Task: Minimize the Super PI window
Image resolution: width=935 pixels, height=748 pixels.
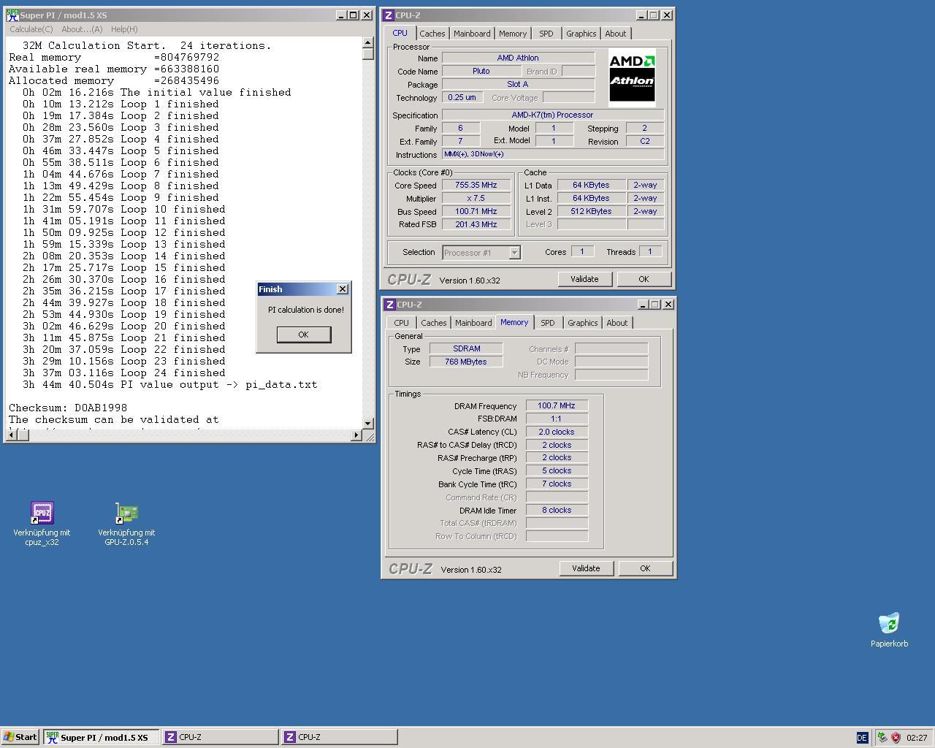Action: (341, 15)
